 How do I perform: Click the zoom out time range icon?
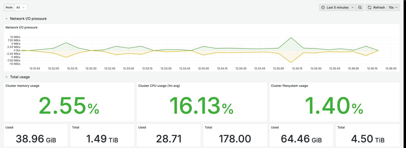click(360, 8)
